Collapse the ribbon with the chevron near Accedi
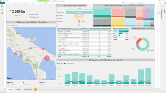Screen dimensions: 166x93 tap(163, 3)
